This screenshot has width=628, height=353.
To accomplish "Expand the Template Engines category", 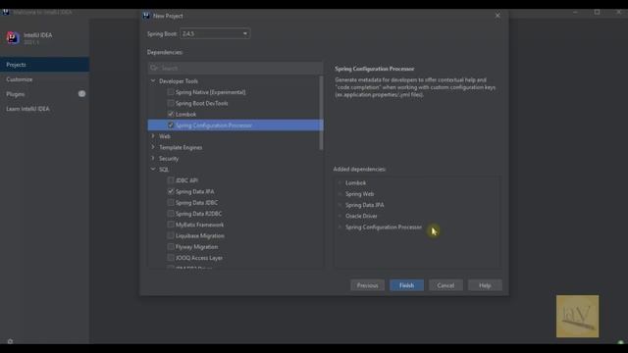I will tap(153, 147).
